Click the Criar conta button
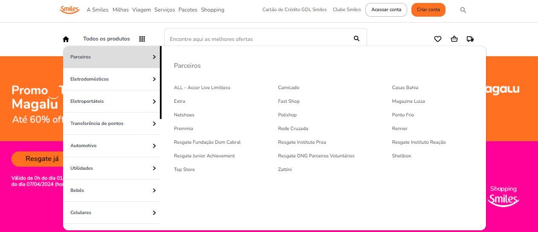The height and width of the screenshot is (232, 538). coord(428,10)
